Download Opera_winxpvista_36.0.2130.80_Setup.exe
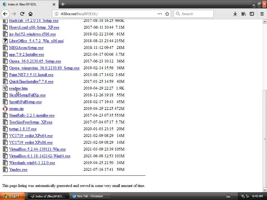 click(44, 68)
